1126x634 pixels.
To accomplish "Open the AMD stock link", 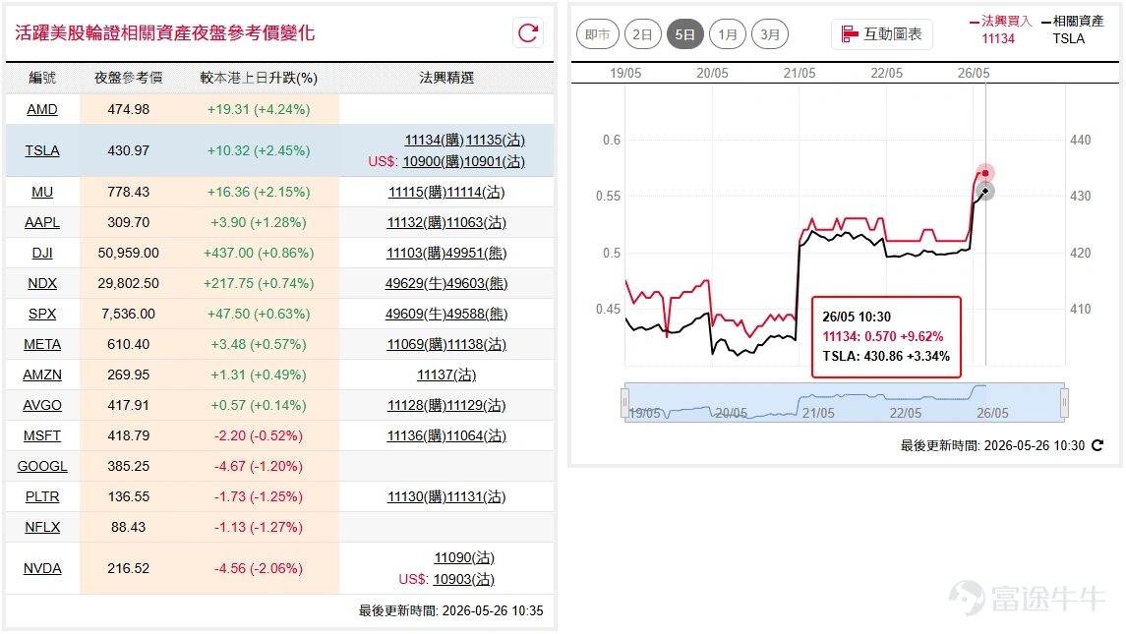I will pyautogui.click(x=42, y=109).
